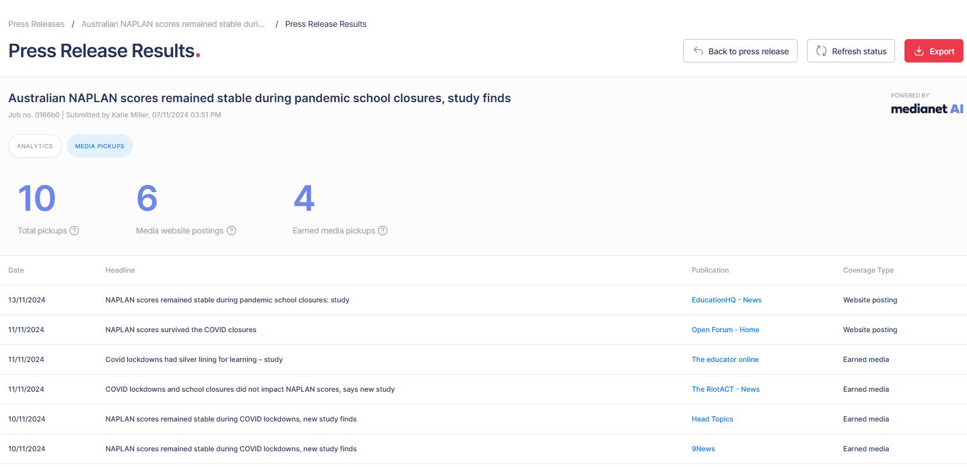Image resolution: width=967 pixels, height=467 pixels.
Task: Export the press release results
Action: [x=934, y=51]
